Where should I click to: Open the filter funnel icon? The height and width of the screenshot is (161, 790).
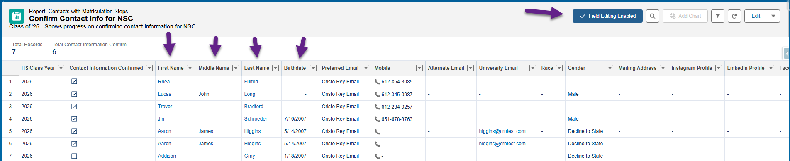pyautogui.click(x=718, y=16)
